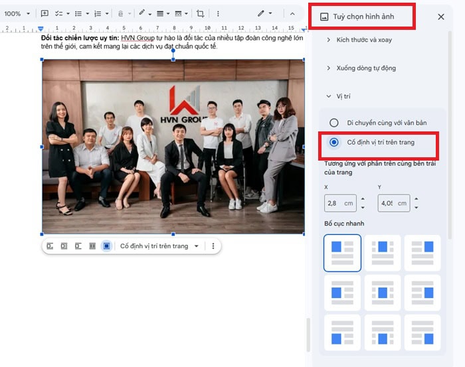Click the border color pen icon
This screenshot has width=465, height=367.
[x=141, y=13]
